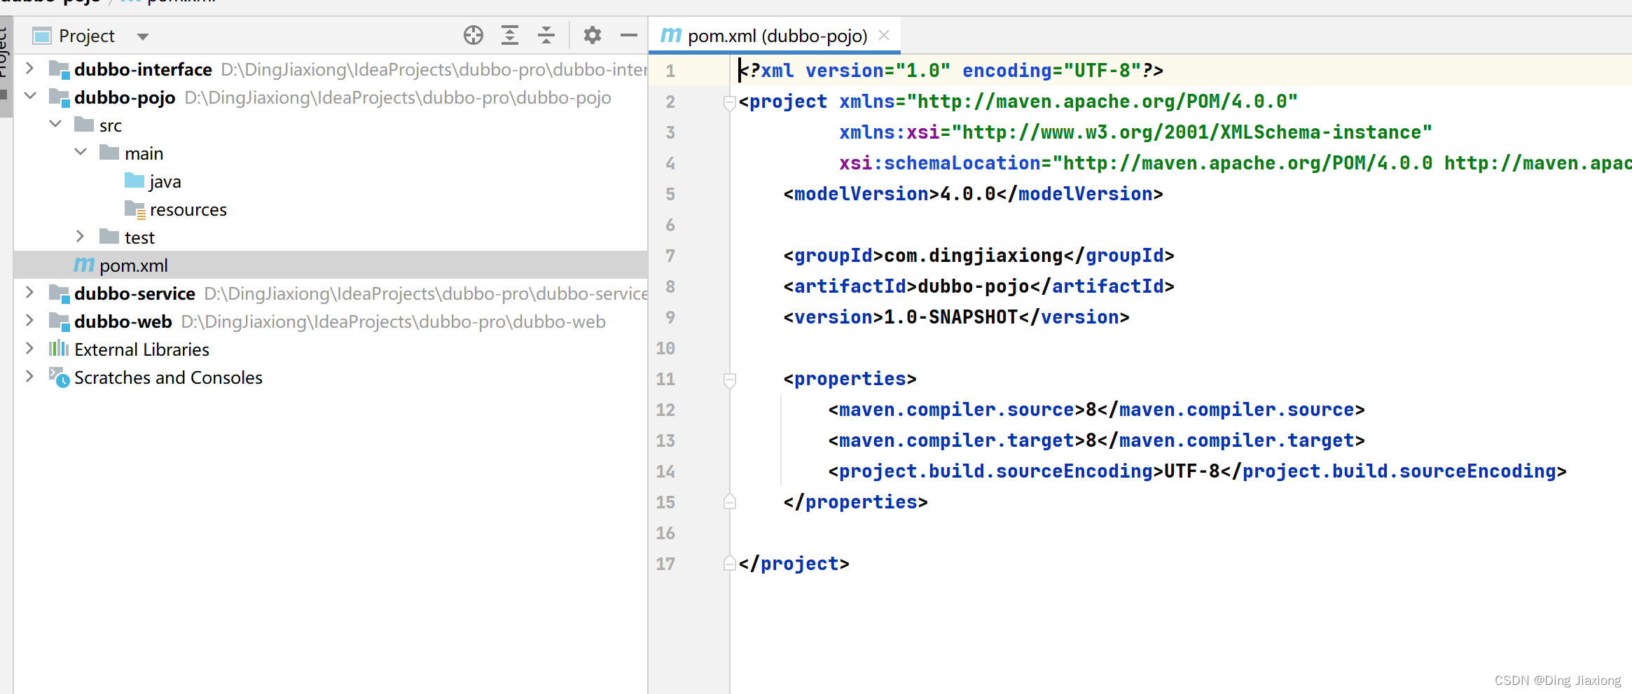Fold the properties block at line 11
Viewport: 1632px width, 694px height.
tap(729, 380)
